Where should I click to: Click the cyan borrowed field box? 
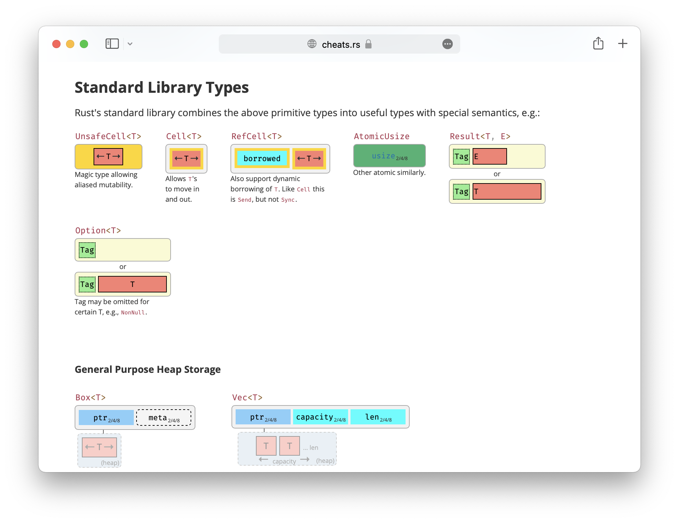(x=262, y=158)
